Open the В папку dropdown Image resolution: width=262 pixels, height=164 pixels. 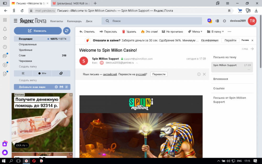coord(215,32)
